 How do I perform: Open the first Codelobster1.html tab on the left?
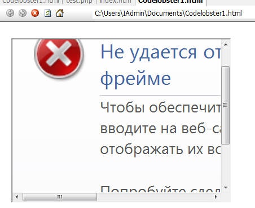tap(30, 2)
